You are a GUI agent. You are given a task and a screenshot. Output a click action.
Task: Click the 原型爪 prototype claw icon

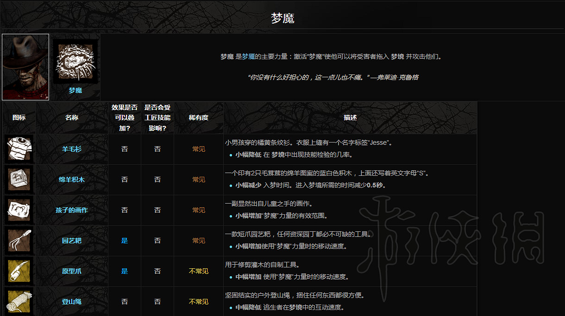(x=19, y=271)
